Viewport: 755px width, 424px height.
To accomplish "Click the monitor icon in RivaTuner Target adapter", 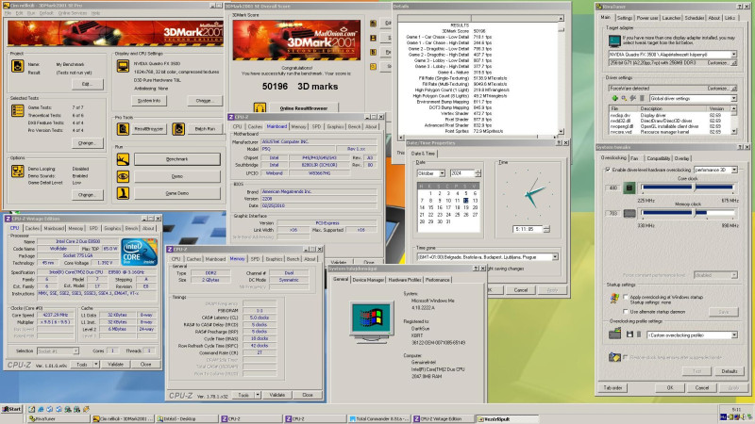I will tap(615, 41).
